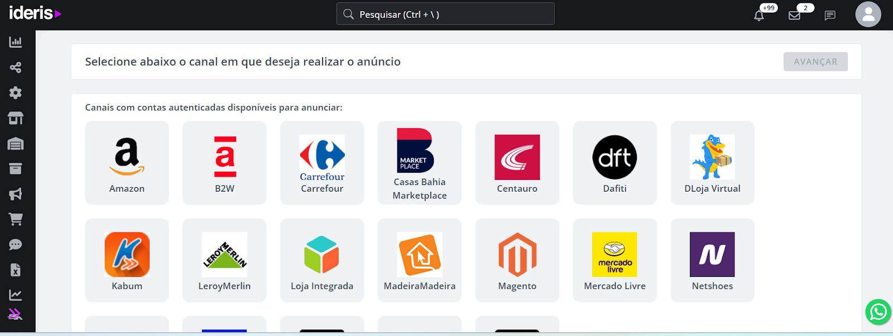The image size is (893, 336).
Task: Open the mail envelope with 2 badge
Action: click(x=794, y=15)
